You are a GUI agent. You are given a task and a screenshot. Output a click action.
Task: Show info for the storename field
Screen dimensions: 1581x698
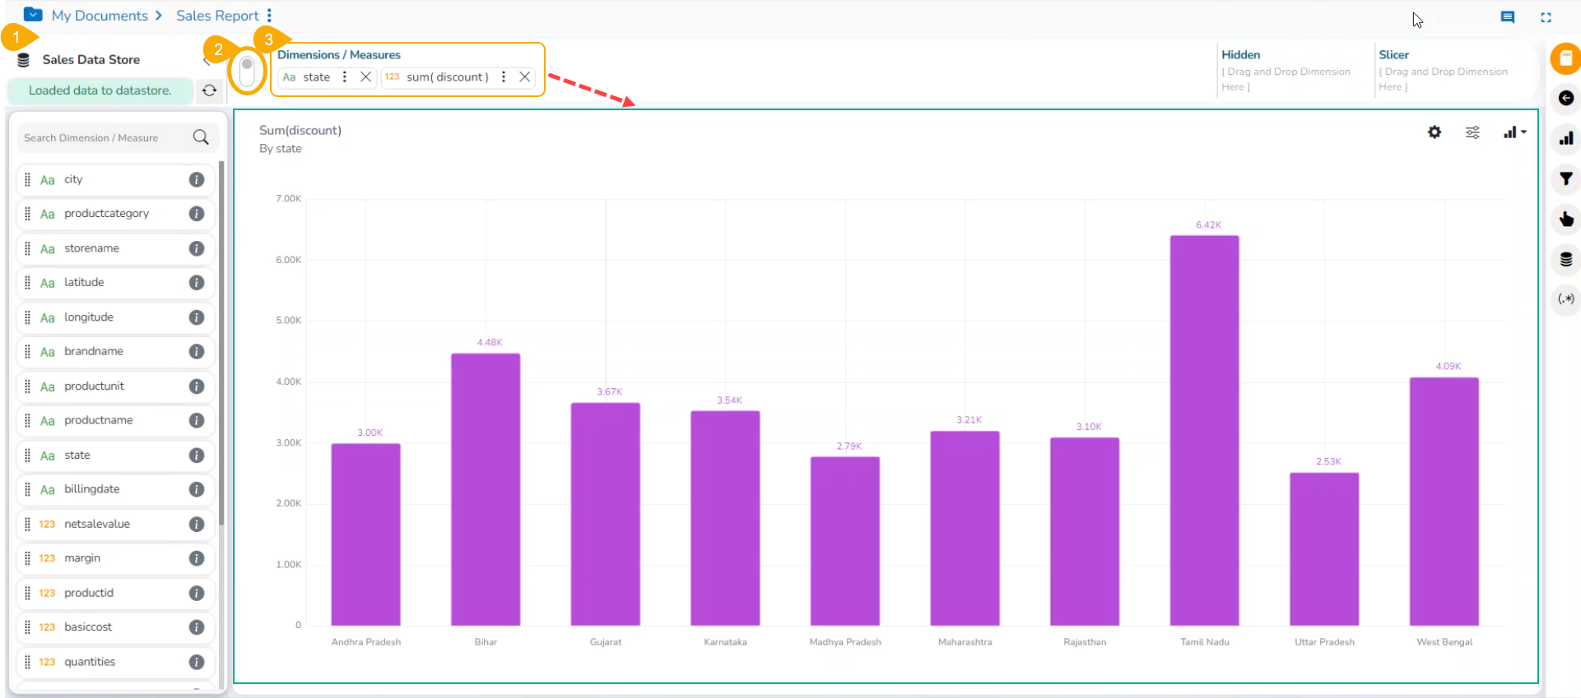coord(197,248)
